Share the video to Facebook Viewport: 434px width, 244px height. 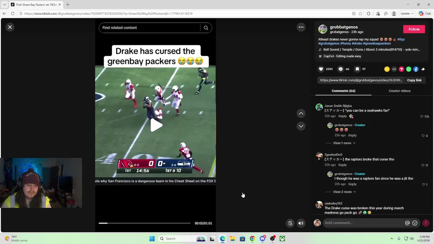[416, 69]
